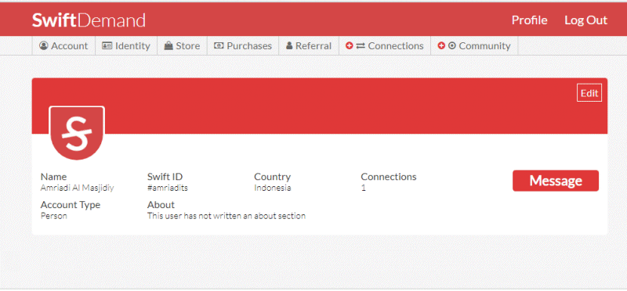
Task: Open the Account tab
Action: coord(63,46)
